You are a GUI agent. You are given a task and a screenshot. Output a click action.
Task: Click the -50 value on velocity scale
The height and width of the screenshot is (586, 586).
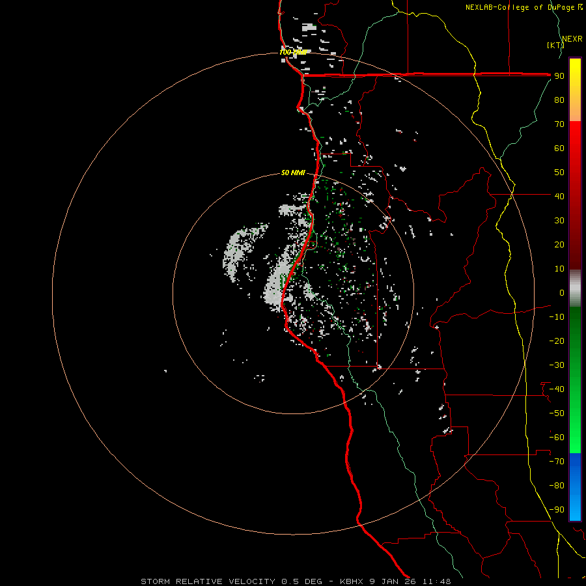point(557,413)
